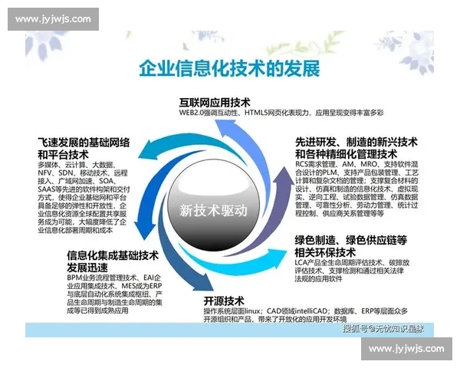Select the line RCS需求管理、AM、MRO、支持软件混
This screenshot has width=460, height=368.
point(356,164)
